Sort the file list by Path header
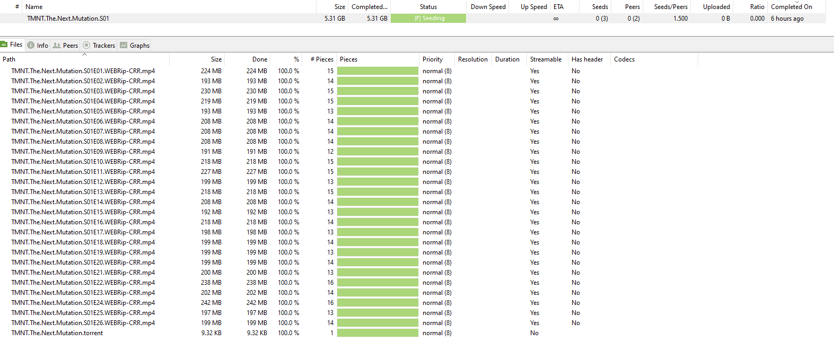Image resolution: width=834 pixels, height=350 pixels. [x=9, y=59]
